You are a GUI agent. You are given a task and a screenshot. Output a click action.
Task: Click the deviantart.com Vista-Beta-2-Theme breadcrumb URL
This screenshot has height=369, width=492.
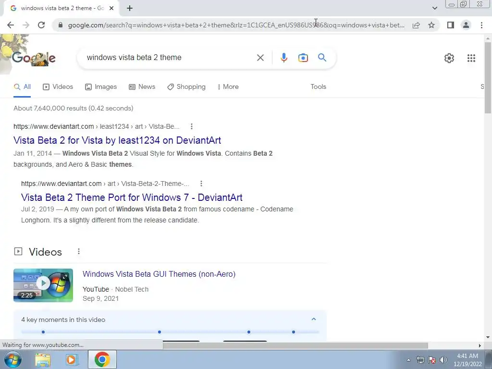105,184
